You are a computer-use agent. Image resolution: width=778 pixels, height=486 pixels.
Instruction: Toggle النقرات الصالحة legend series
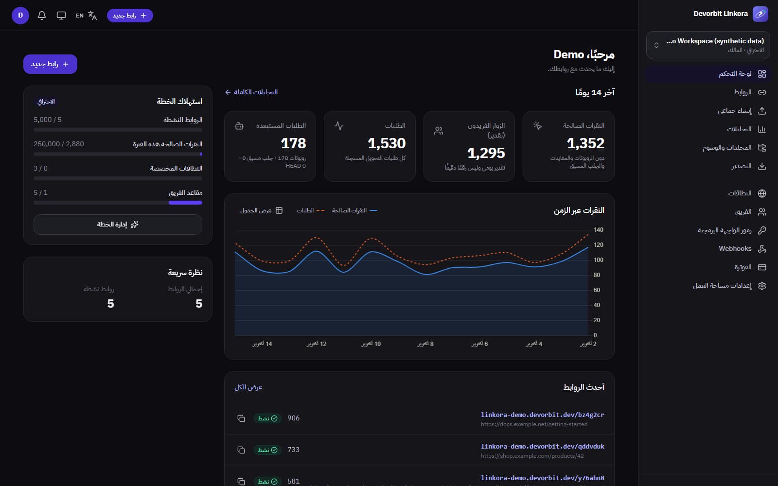click(x=354, y=210)
